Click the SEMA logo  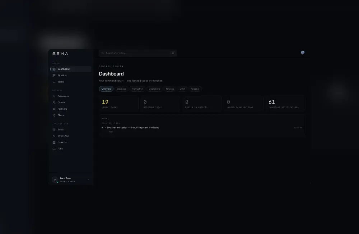pos(60,54)
